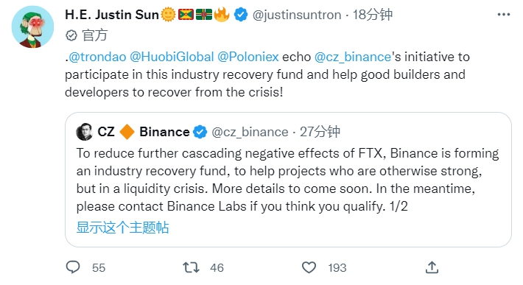
Task: Open the @HuobiGlobal mention link
Action: [x=172, y=57]
